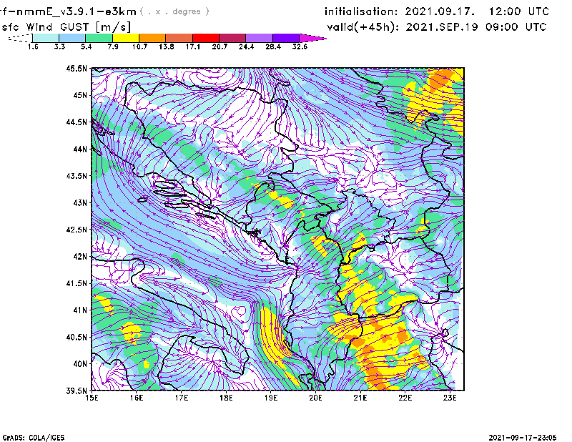The image size is (572, 442).
Task: Click the 45N latitude label
Action: tap(80, 95)
